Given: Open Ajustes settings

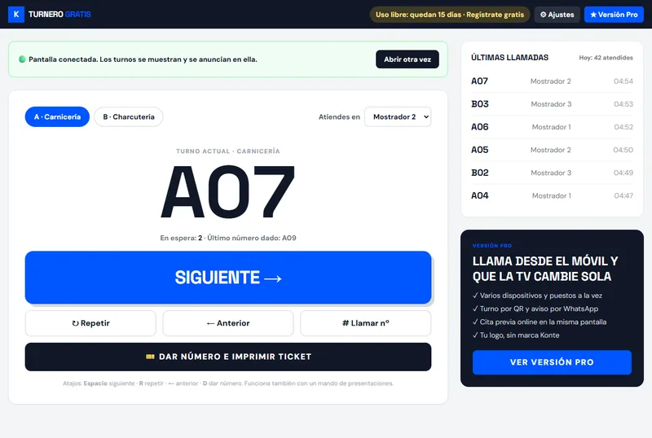Looking at the screenshot, I should 557,15.
